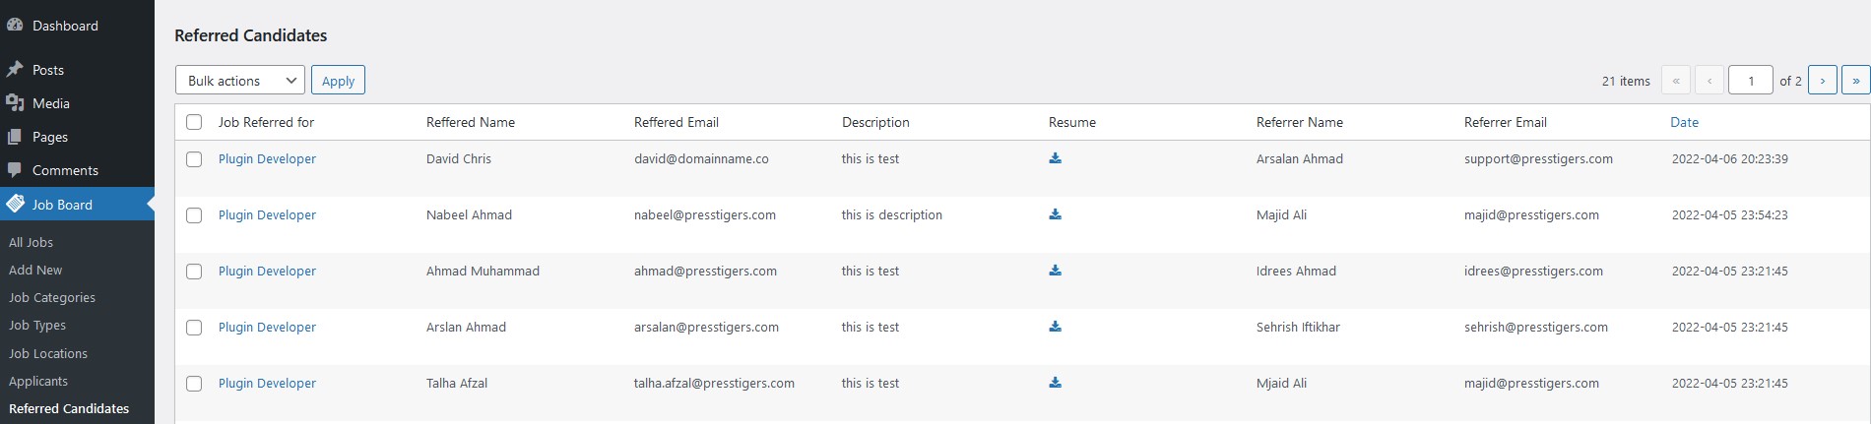
Task: Open Job Categories in the sidebar
Action: pos(52,297)
